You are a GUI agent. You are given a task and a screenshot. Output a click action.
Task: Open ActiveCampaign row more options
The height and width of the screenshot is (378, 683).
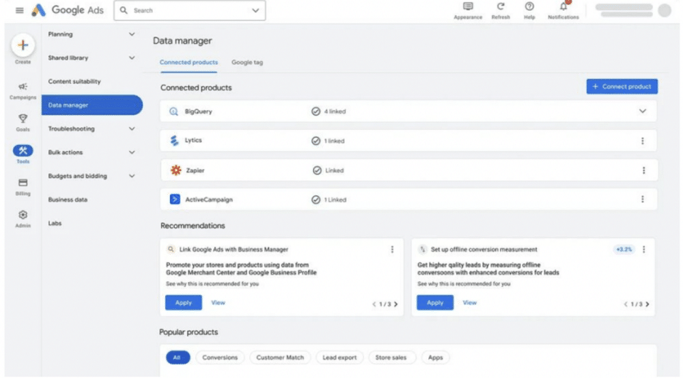pyautogui.click(x=642, y=199)
